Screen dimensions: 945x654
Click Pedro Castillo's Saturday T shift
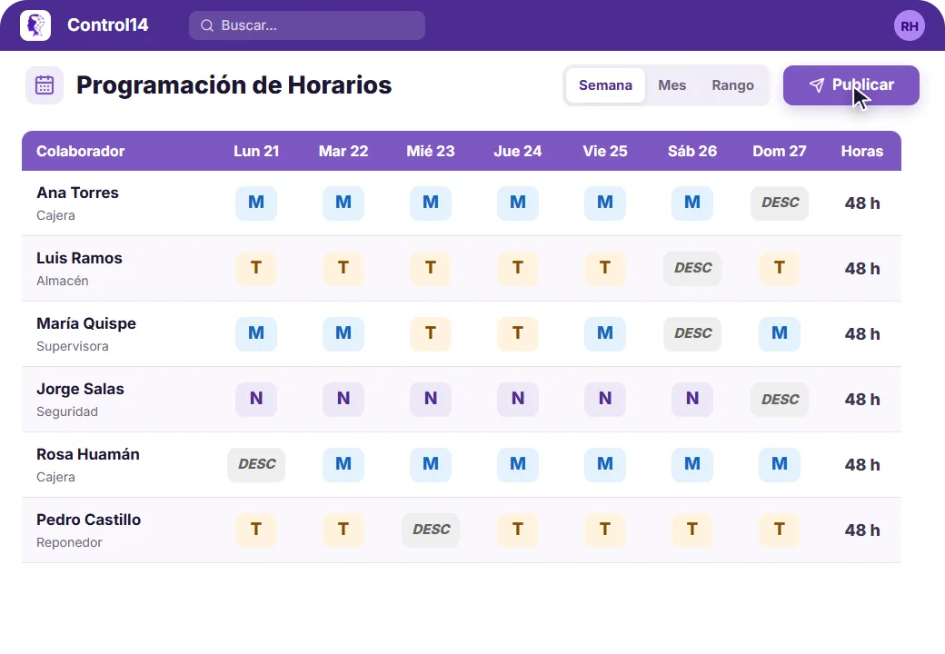[691, 530]
